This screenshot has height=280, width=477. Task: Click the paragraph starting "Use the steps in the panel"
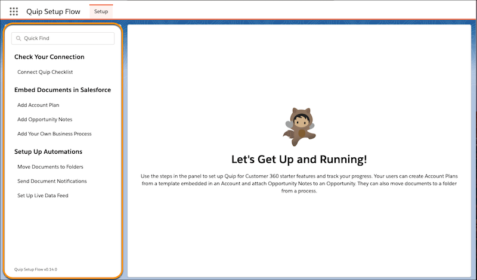point(299,183)
